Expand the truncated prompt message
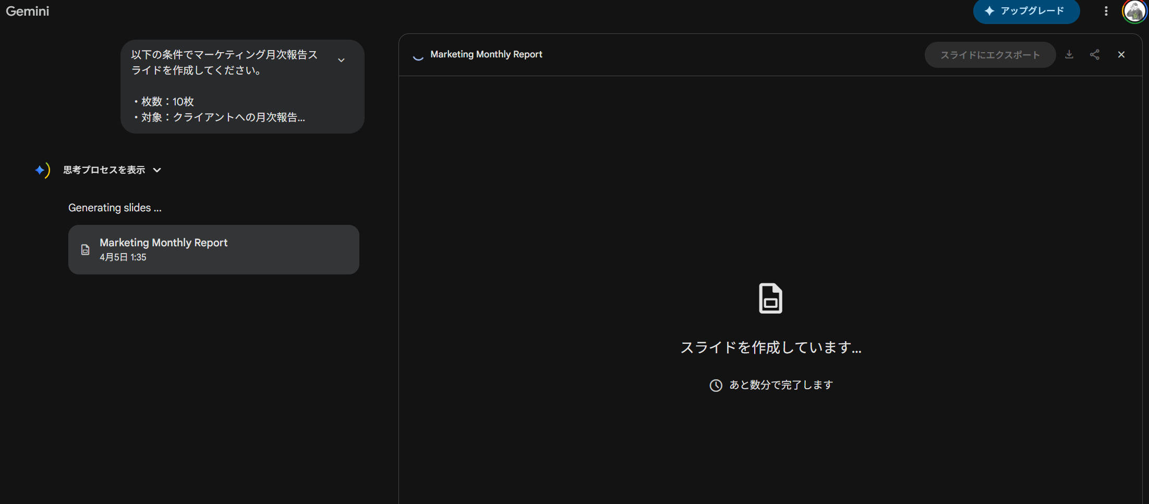This screenshot has width=1149, height=504. (341, 60)
